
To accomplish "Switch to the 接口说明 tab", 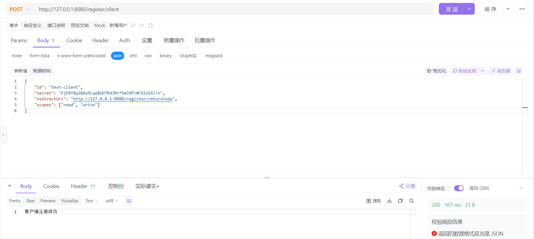I will (x=56, y=26).
